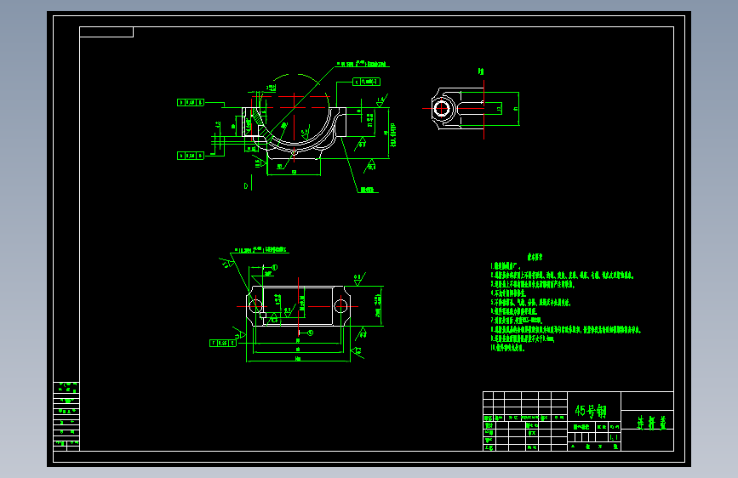Click the empty box at drawing frame's top-left
This screenshot has height=478, width=738.
[x=106, y=32]
